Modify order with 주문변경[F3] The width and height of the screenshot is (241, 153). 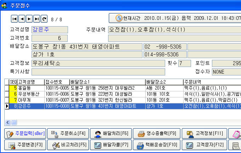pos(25,145)
